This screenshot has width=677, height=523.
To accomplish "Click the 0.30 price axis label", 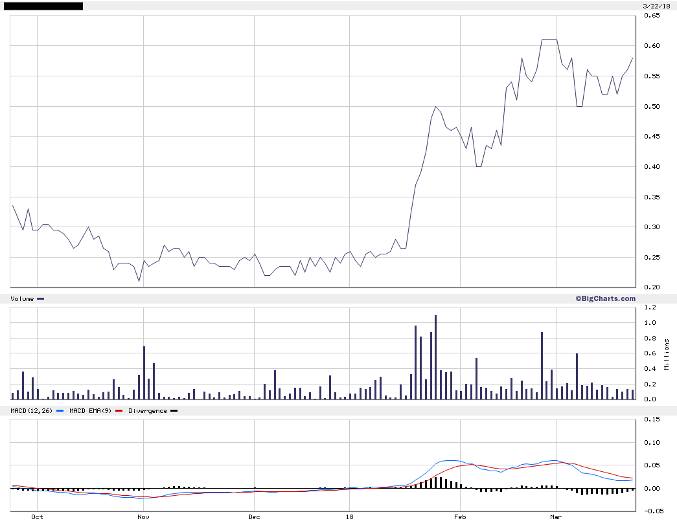I will tap(652, 227).
